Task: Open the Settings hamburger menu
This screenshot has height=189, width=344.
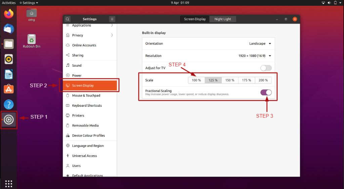Action: (x=112, y=19)
